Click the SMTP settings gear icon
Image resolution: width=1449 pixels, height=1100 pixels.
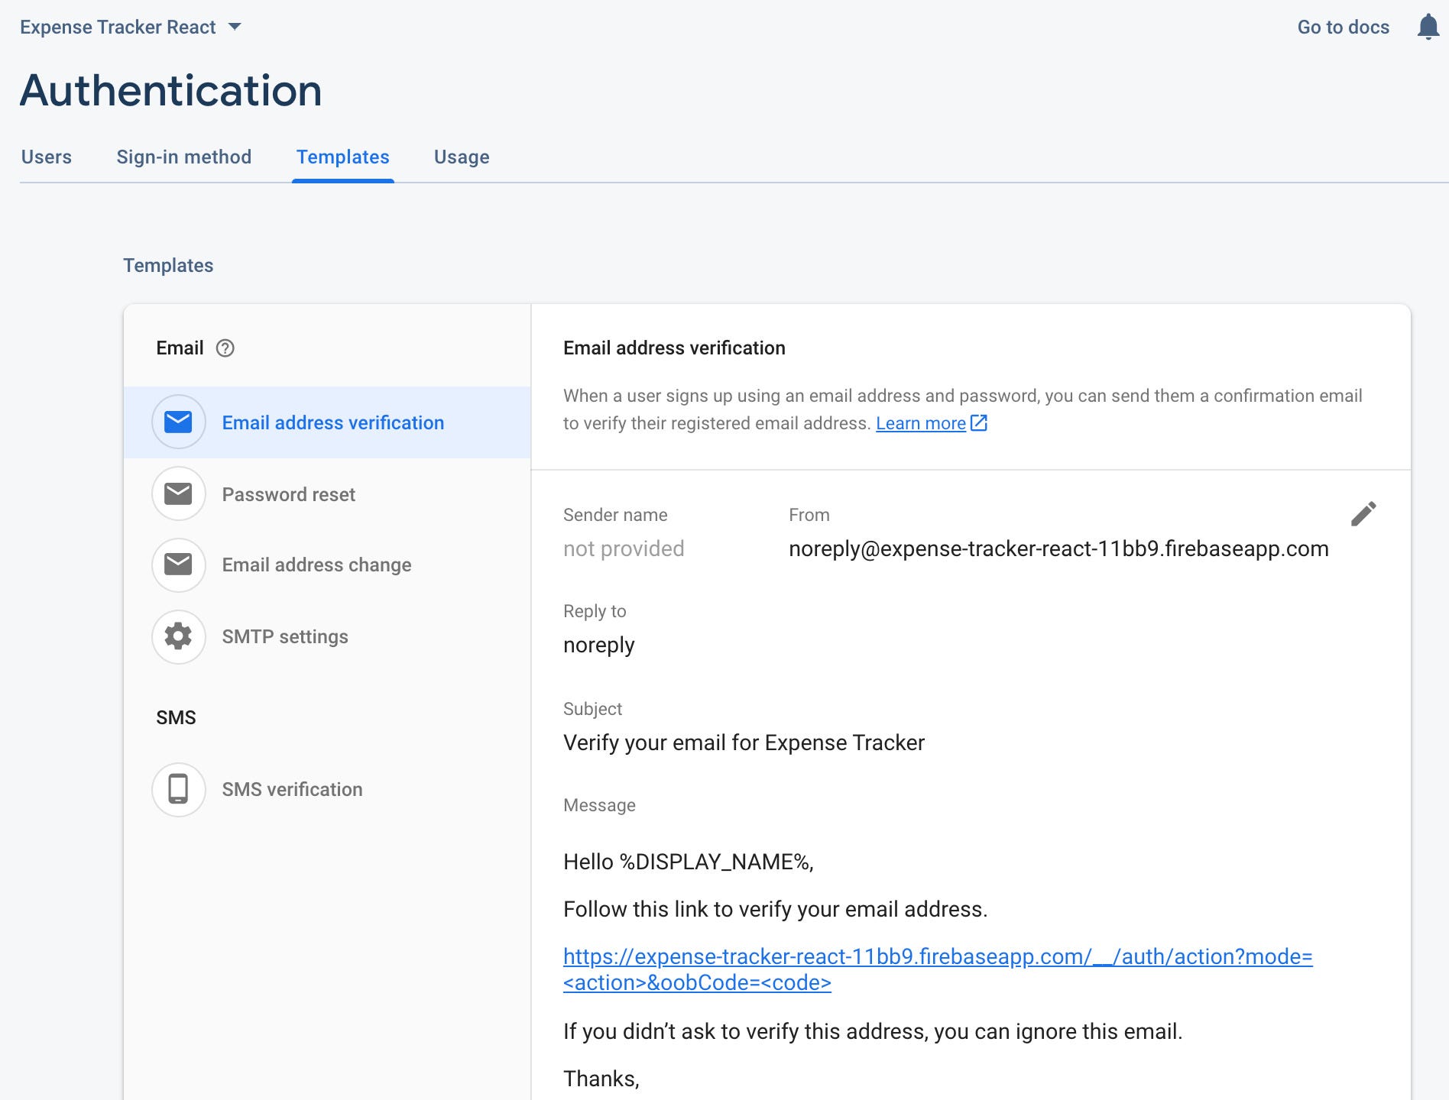point(179,636)
